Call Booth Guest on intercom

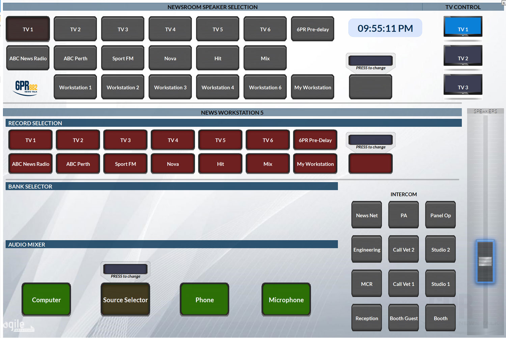click(403, 318)
